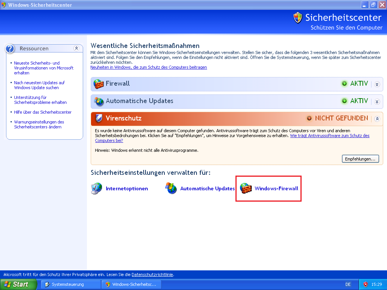
Task: Click the green AKTIV indicator for Automatische Updates
Action: [x=344, y=101]
